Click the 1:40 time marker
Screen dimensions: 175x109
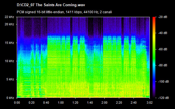coord(90,103)
